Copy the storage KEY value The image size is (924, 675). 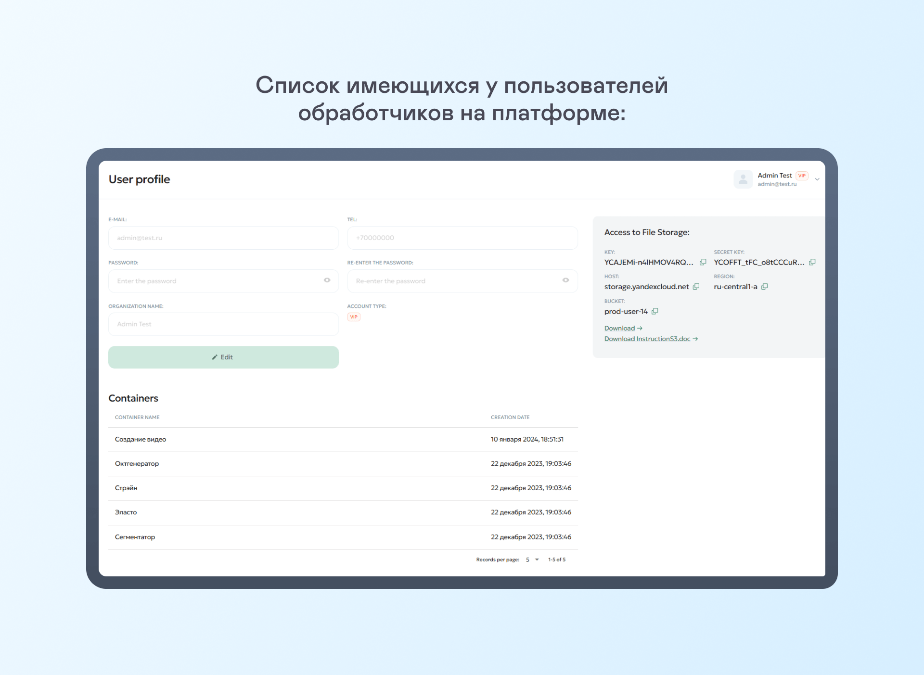point(703,262)
